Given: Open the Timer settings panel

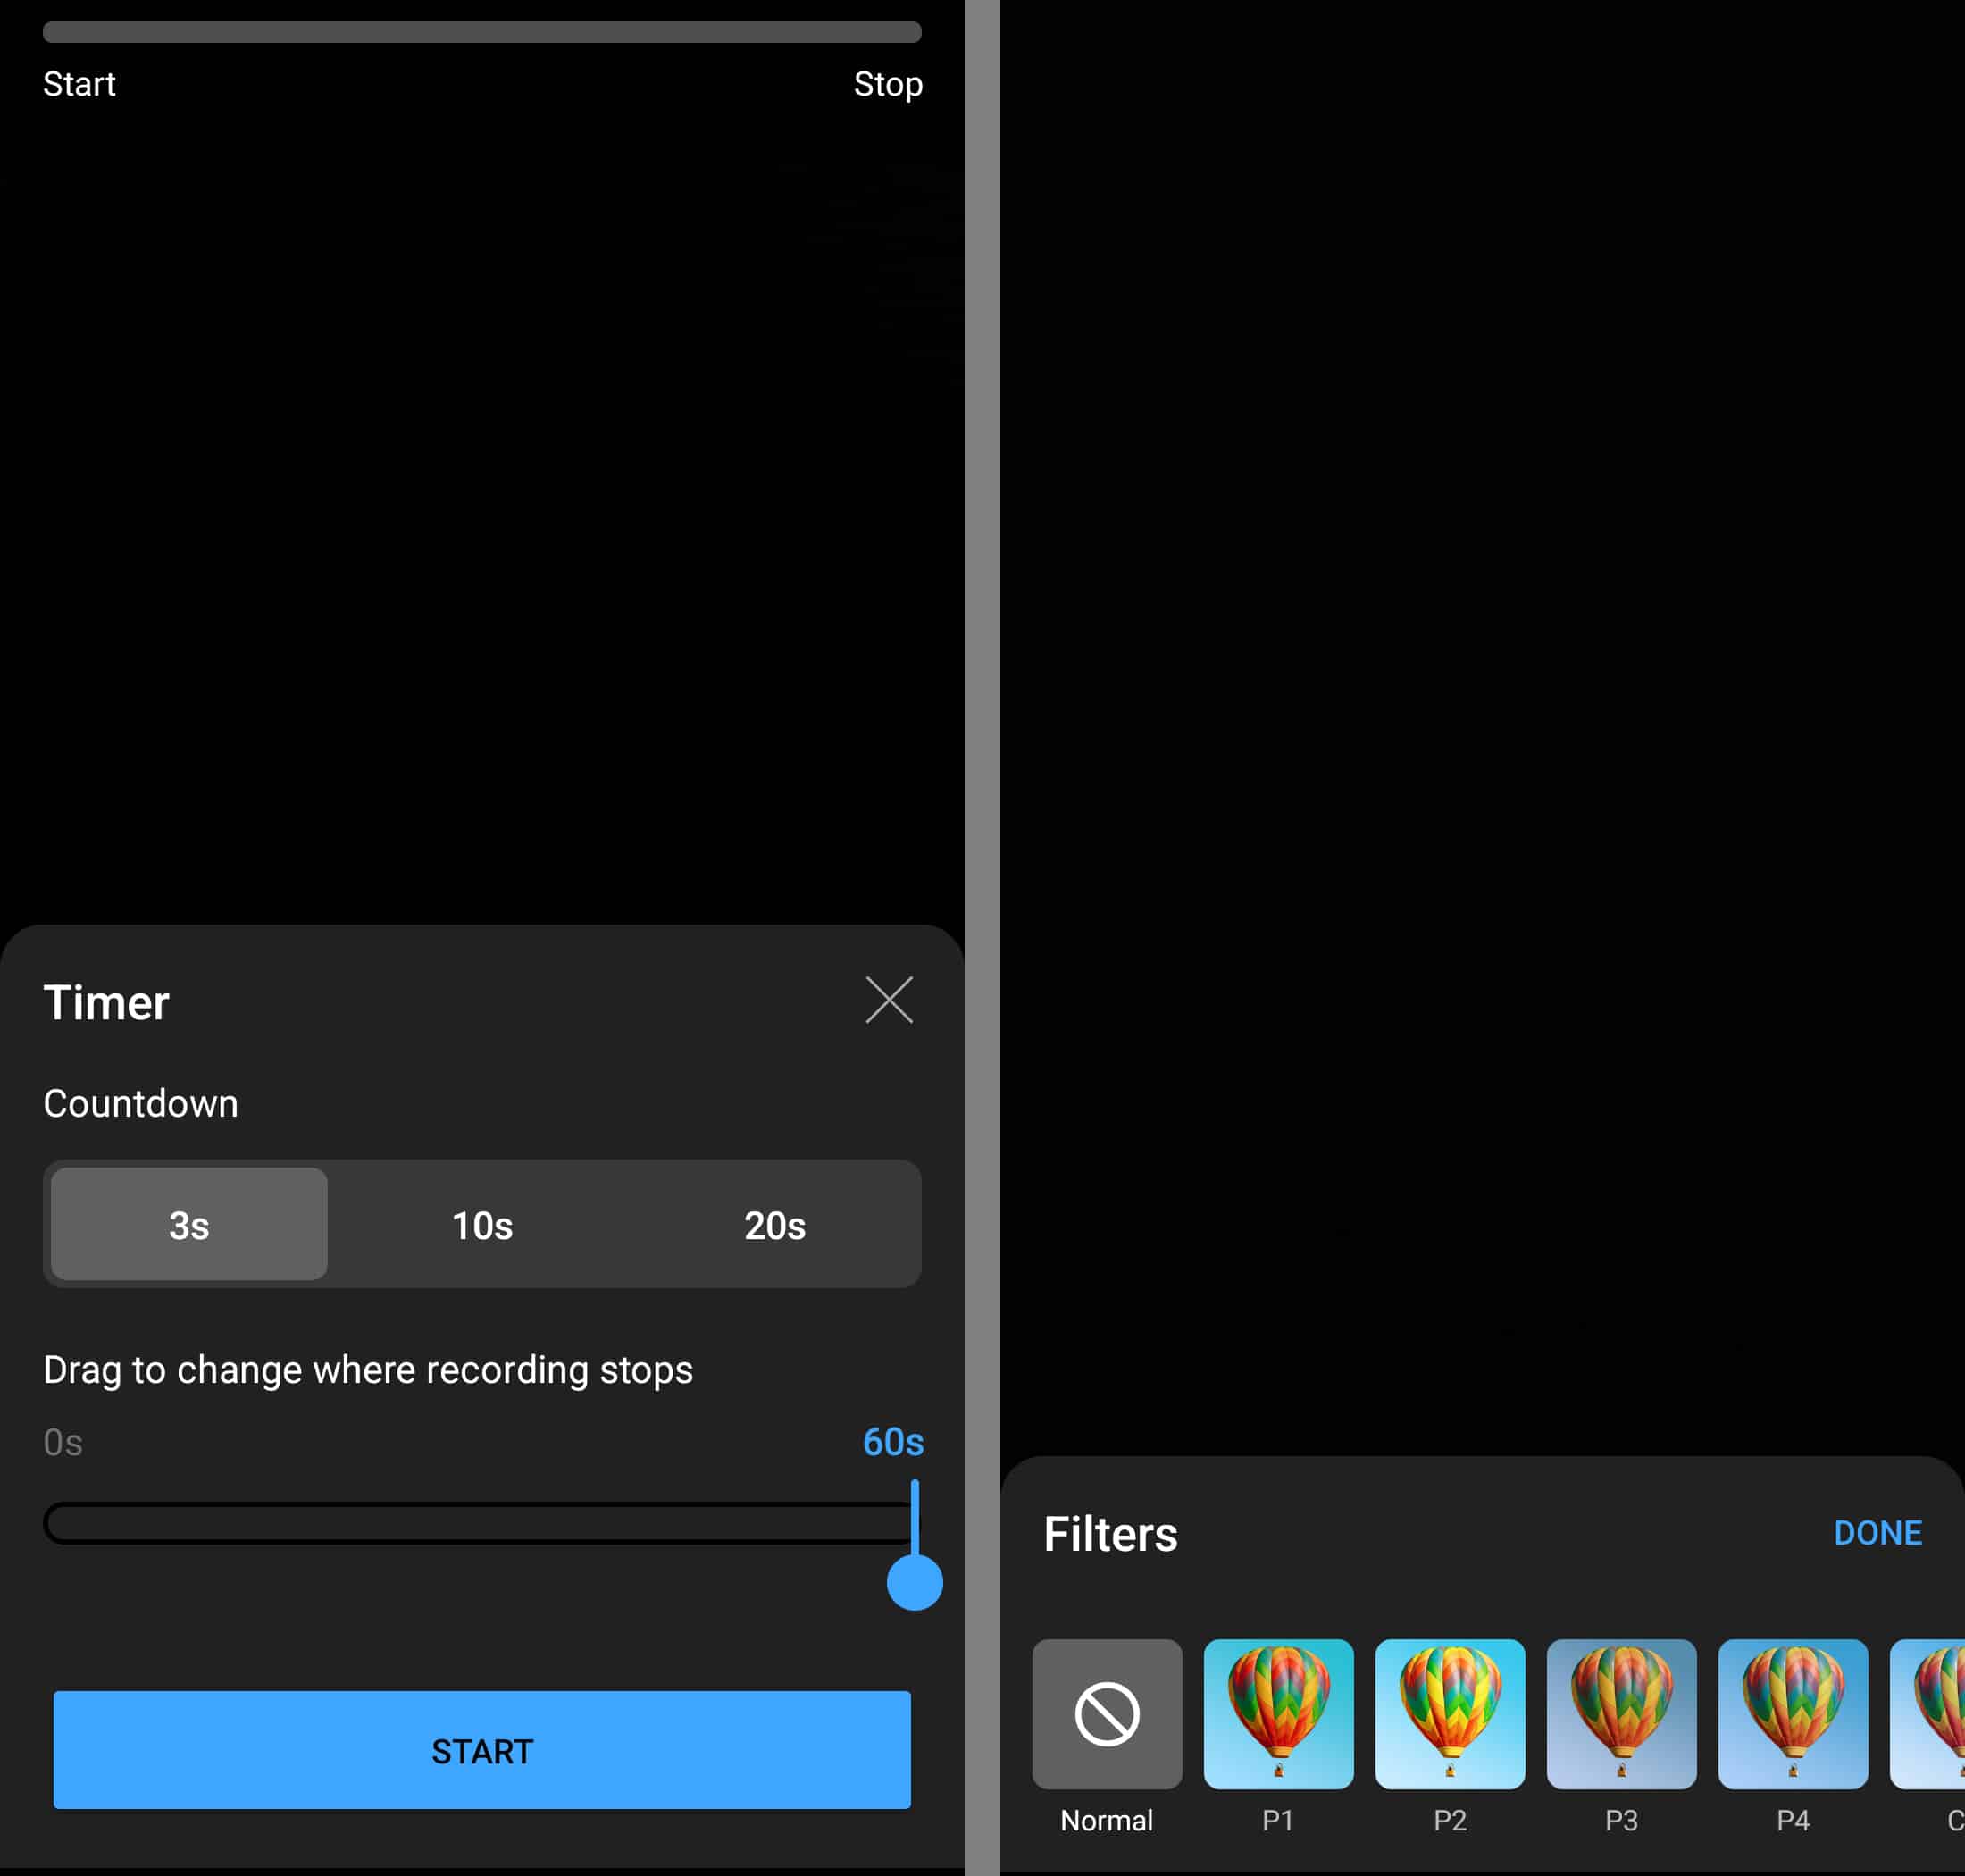Looking at the screenshot, I should (104, 1002).
